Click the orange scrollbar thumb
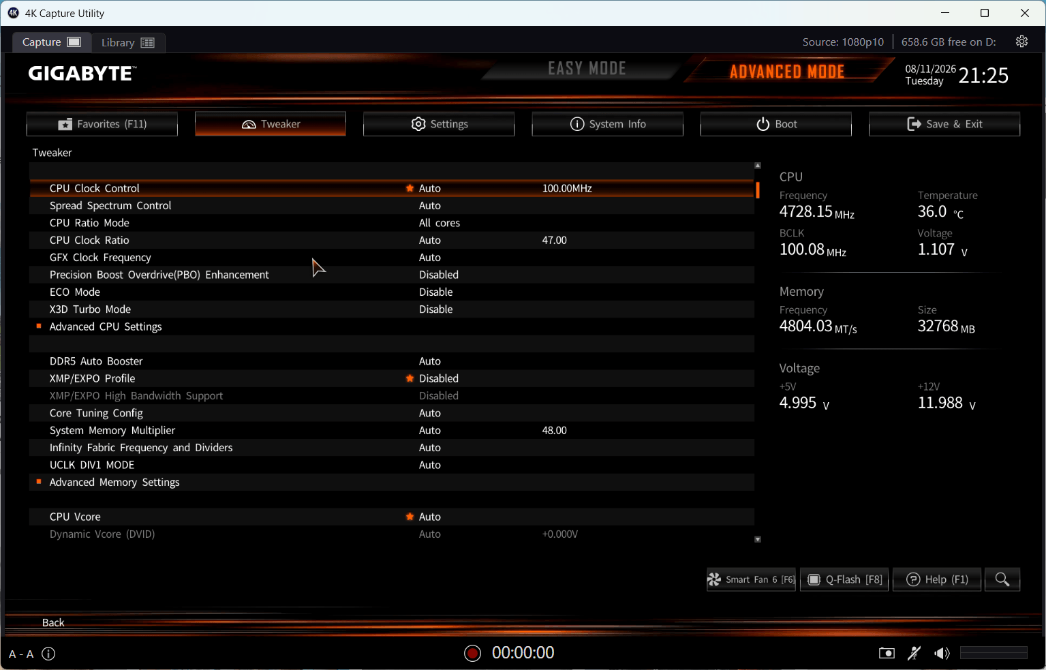Viewport: 1046px width, 670px height. click(758, 189)
